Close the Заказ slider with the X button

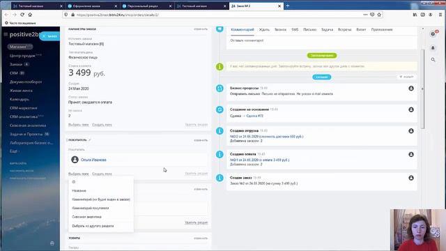tap(44, 36)
